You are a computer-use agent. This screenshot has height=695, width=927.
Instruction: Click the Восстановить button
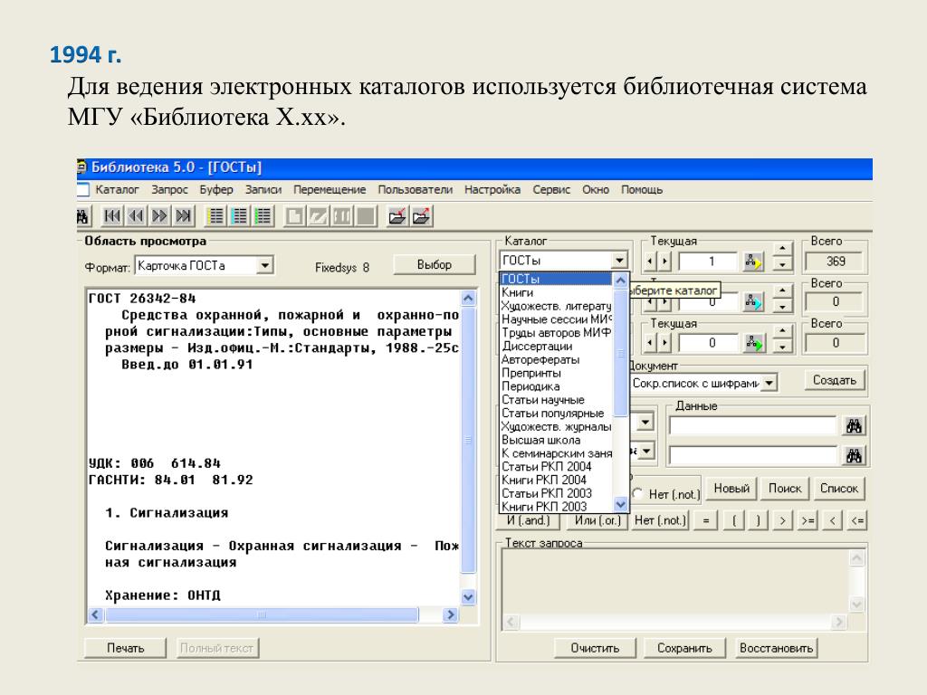point(776,648)
